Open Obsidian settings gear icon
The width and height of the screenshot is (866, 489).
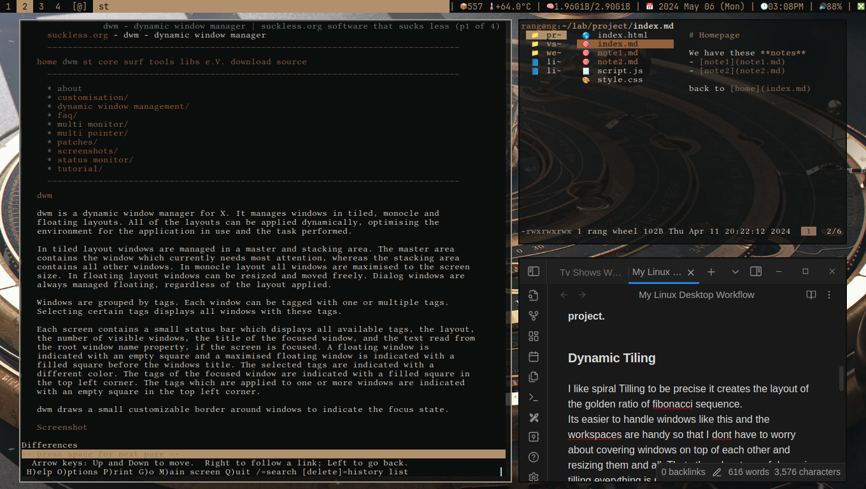click(x=534, y=477)
